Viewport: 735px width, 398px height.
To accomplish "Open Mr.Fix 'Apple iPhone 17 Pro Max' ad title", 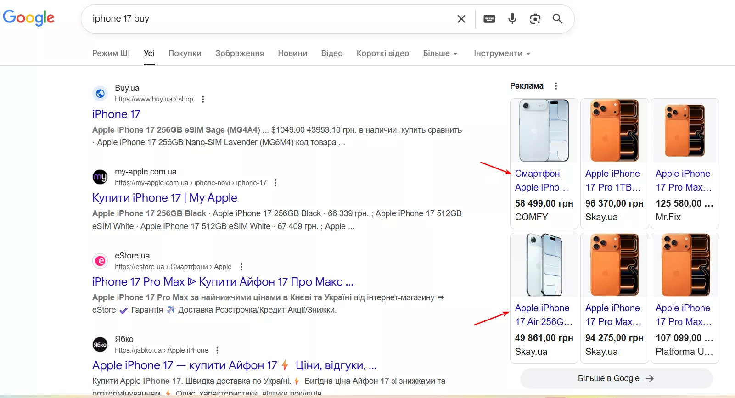I will [x=684, y=180].
